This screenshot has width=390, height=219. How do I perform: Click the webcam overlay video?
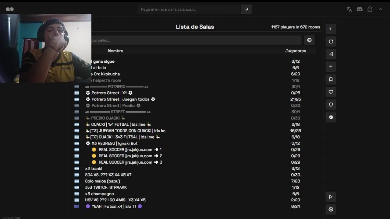46,48
